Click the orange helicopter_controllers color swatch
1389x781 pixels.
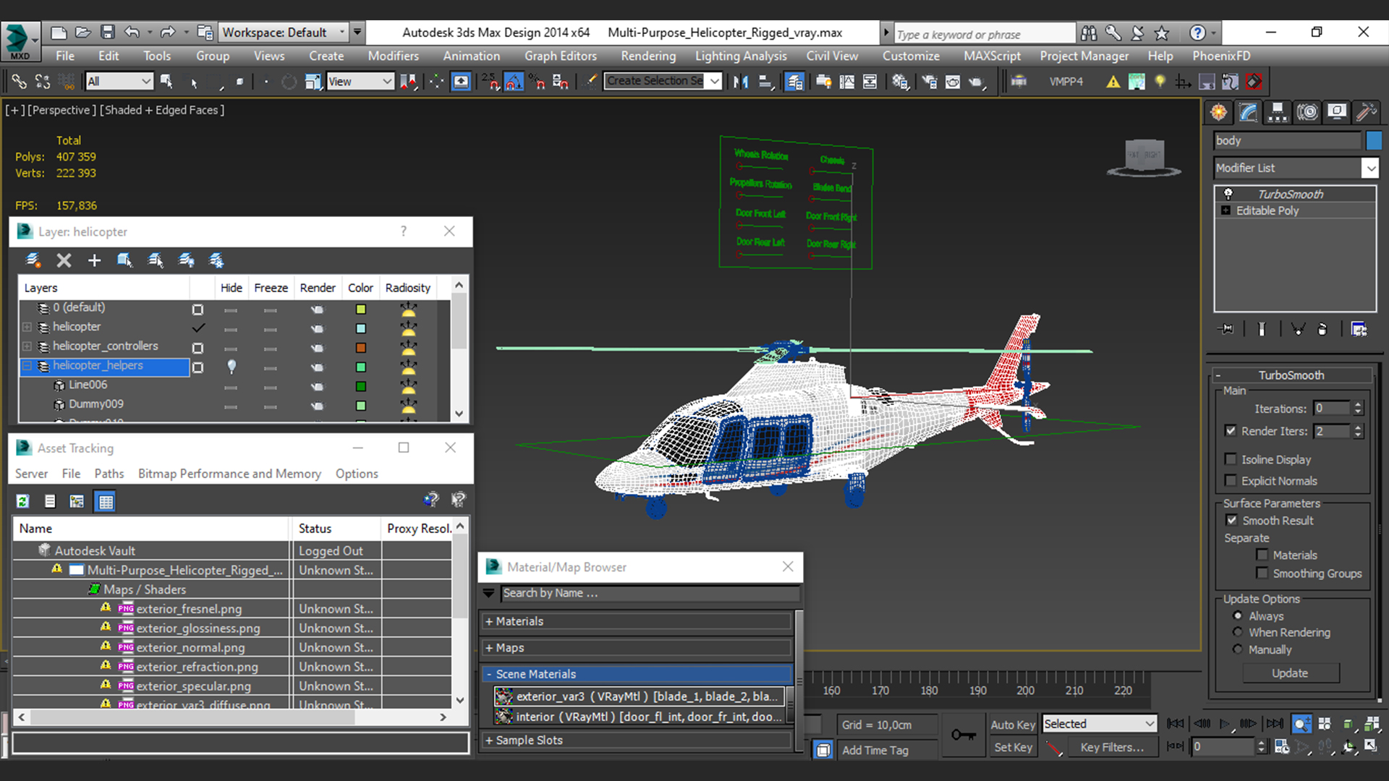coord(361,348)
